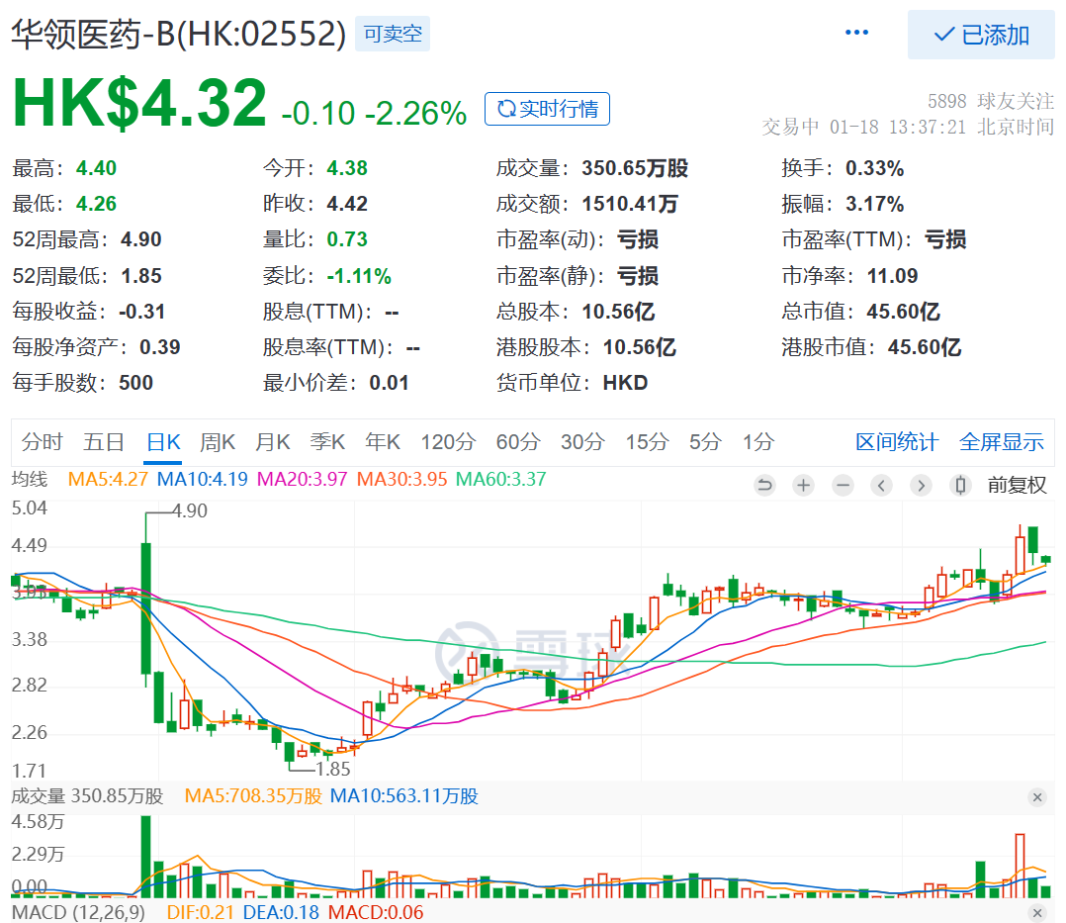Screen dimensions: 1066x923
Task: Open 区间统计 range statistics
Action: pos(897,442)
